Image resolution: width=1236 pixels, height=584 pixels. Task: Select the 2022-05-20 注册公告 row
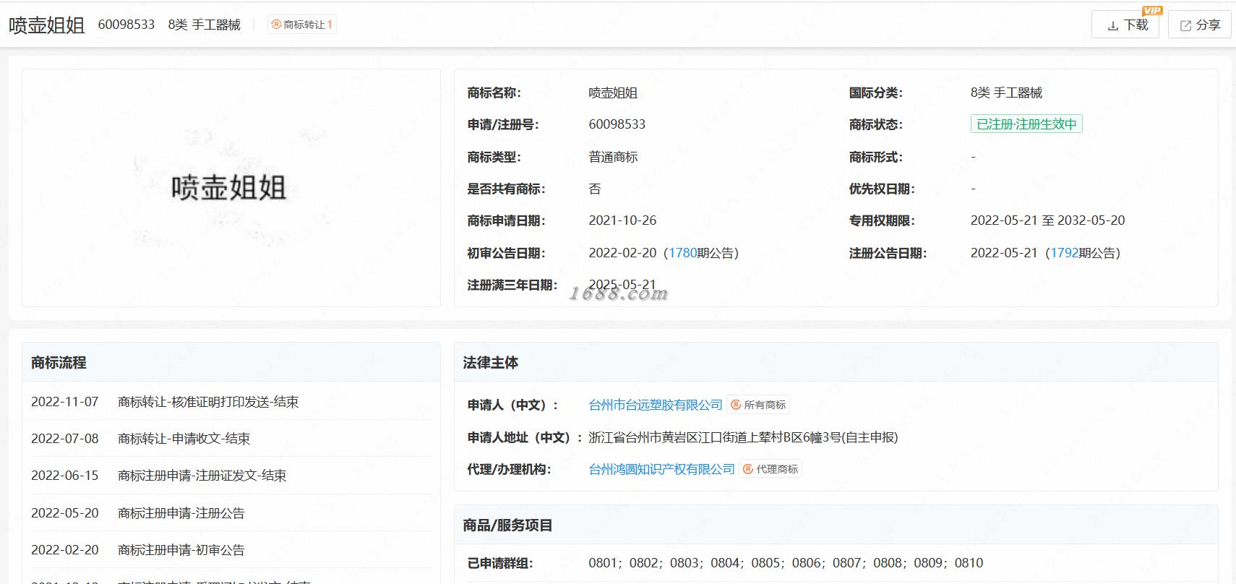(231, 513)
